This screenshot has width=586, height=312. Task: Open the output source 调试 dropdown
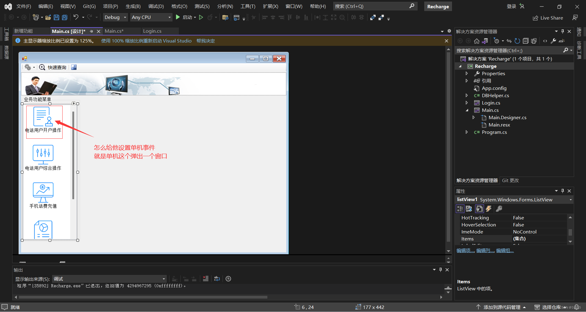point(109,279)
